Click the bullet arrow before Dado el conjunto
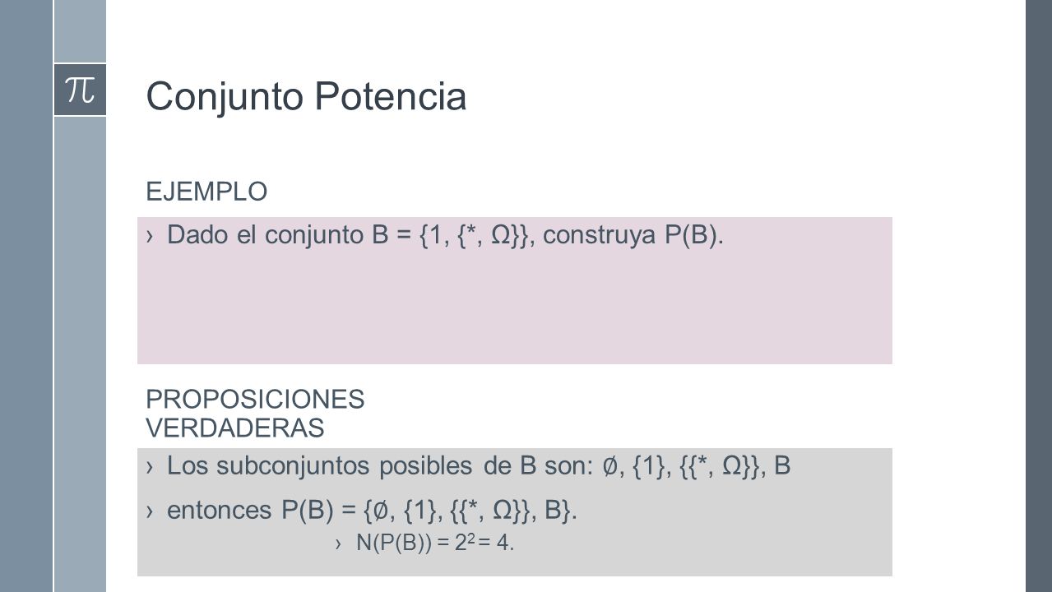Screen dimensions: 1052x592 coord(149,237)
